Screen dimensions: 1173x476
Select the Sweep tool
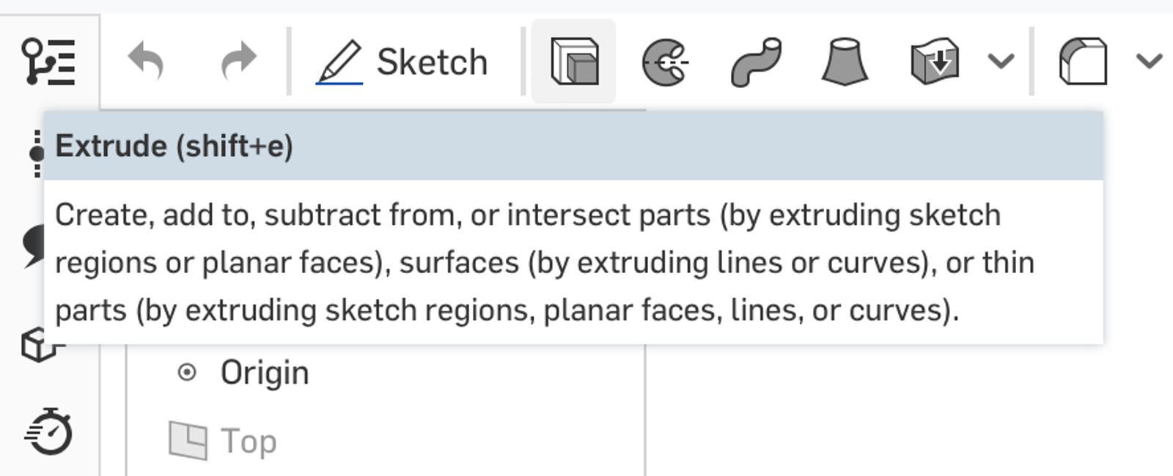(756, 62)
